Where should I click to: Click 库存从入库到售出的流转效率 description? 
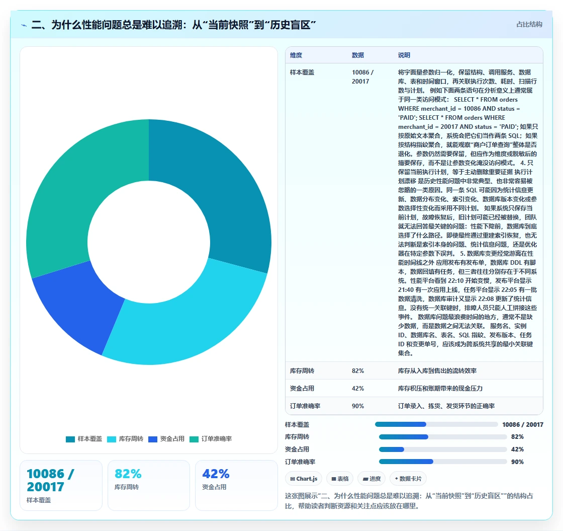coord(437,370)
